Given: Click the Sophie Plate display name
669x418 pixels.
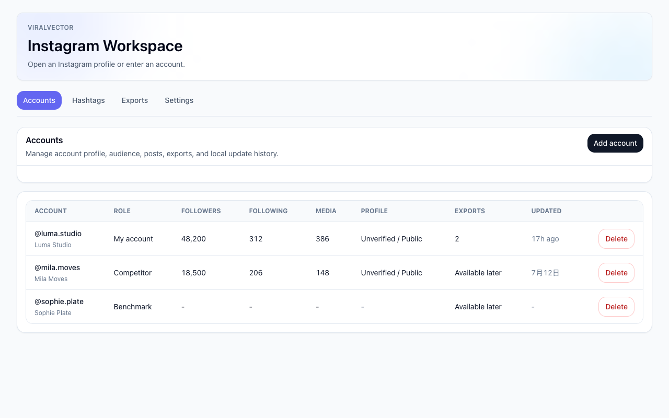Looking at the screenshot, I should tap(53, 313).
